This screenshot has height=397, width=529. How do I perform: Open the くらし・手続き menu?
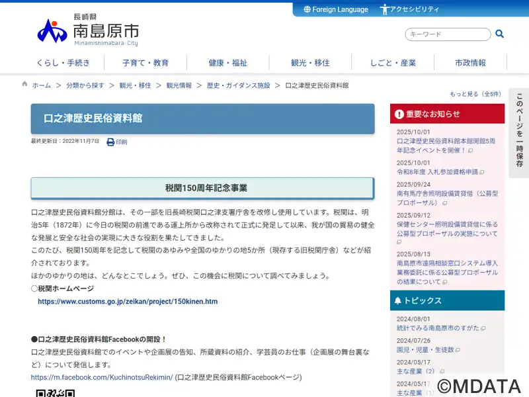(63, 63)
